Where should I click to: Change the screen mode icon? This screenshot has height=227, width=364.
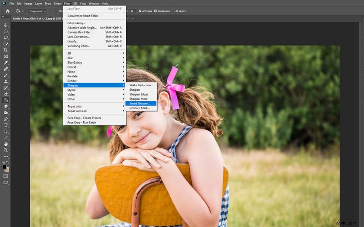coord(6,183)
